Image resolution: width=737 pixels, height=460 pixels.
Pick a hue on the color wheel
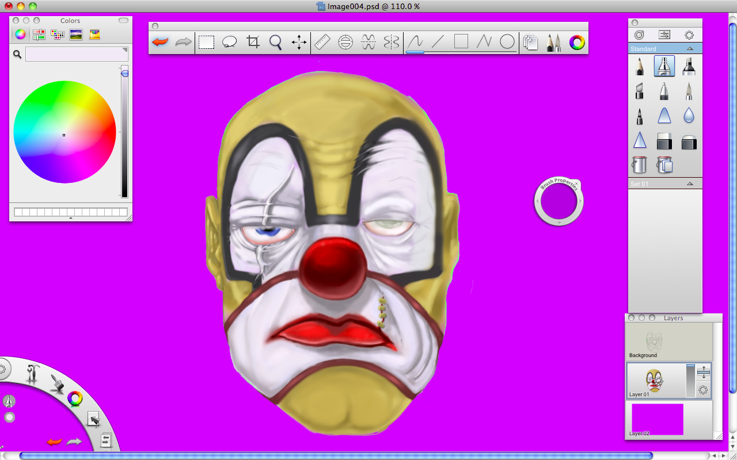coord(64,132)
